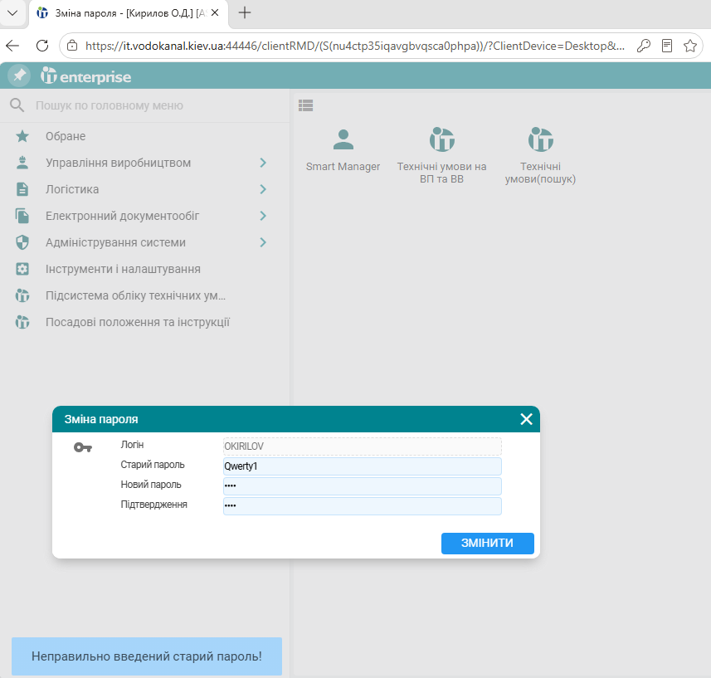Click the Управління виробництвом icon
The width and height of the screenshot is (711, 678).
pos(22,163)
